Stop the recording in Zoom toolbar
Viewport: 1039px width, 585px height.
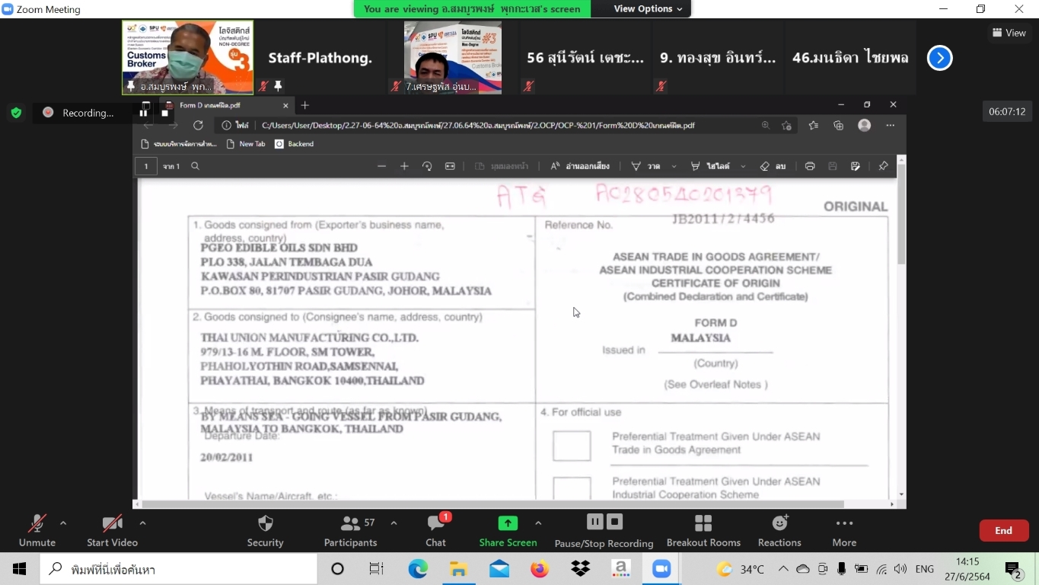(615, 522)
